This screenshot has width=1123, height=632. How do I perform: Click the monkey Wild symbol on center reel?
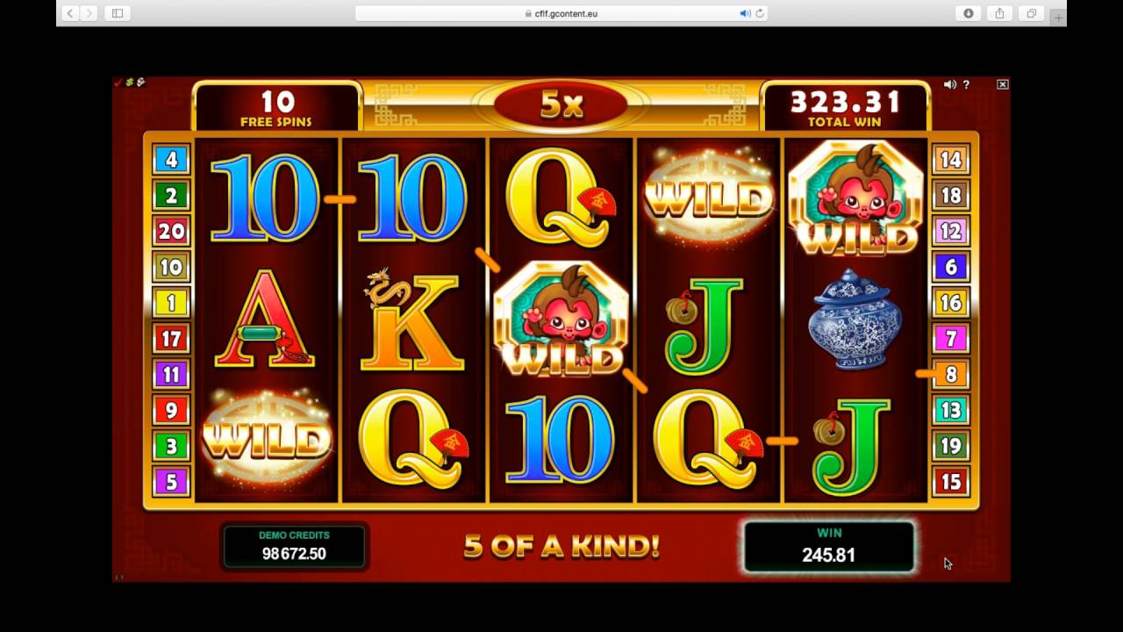[561, 320]
